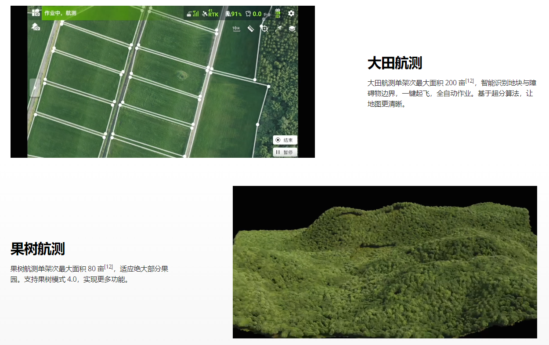Click the navigation arrow icon
549x345 pixels.
click(x=278, y=29)
